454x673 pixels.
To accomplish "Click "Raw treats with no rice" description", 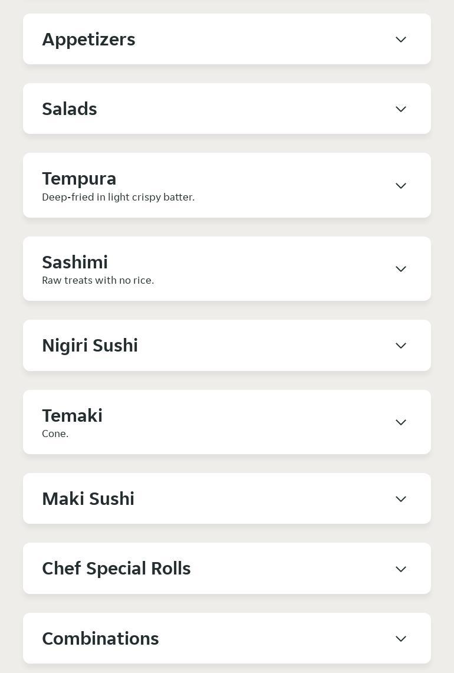I will coord(98,280).
